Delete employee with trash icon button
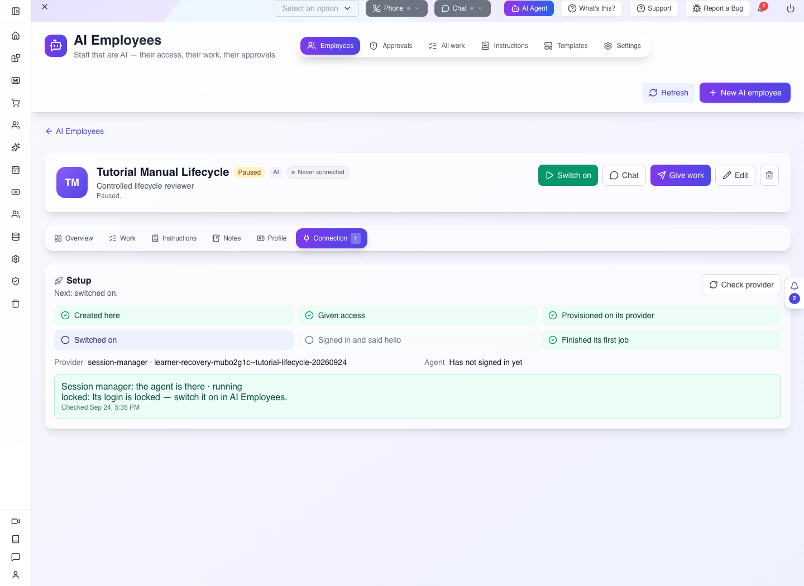Image resolution: width=804 pixels, height=586 pixels. [769, 175]
